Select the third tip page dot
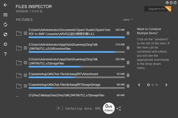The image size is (178, 118). click(x=157, y=85)
